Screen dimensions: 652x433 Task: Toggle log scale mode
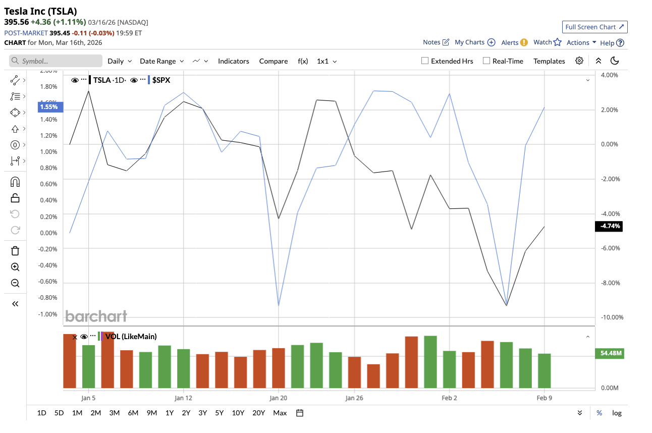coord(617,413)
